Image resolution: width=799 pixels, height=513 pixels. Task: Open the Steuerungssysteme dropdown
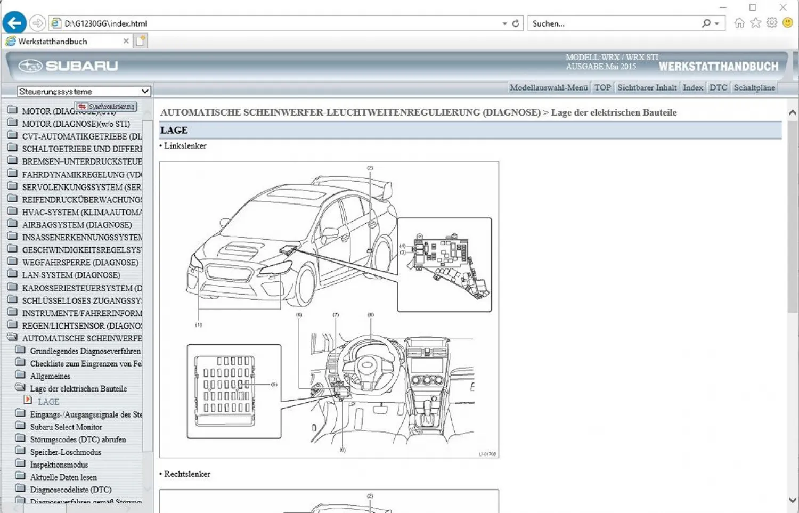tap(146, 91)
